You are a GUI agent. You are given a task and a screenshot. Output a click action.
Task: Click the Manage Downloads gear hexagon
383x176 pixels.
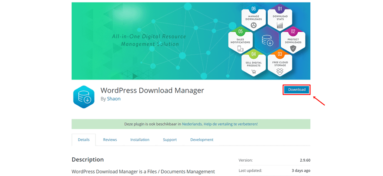(254, 17)
